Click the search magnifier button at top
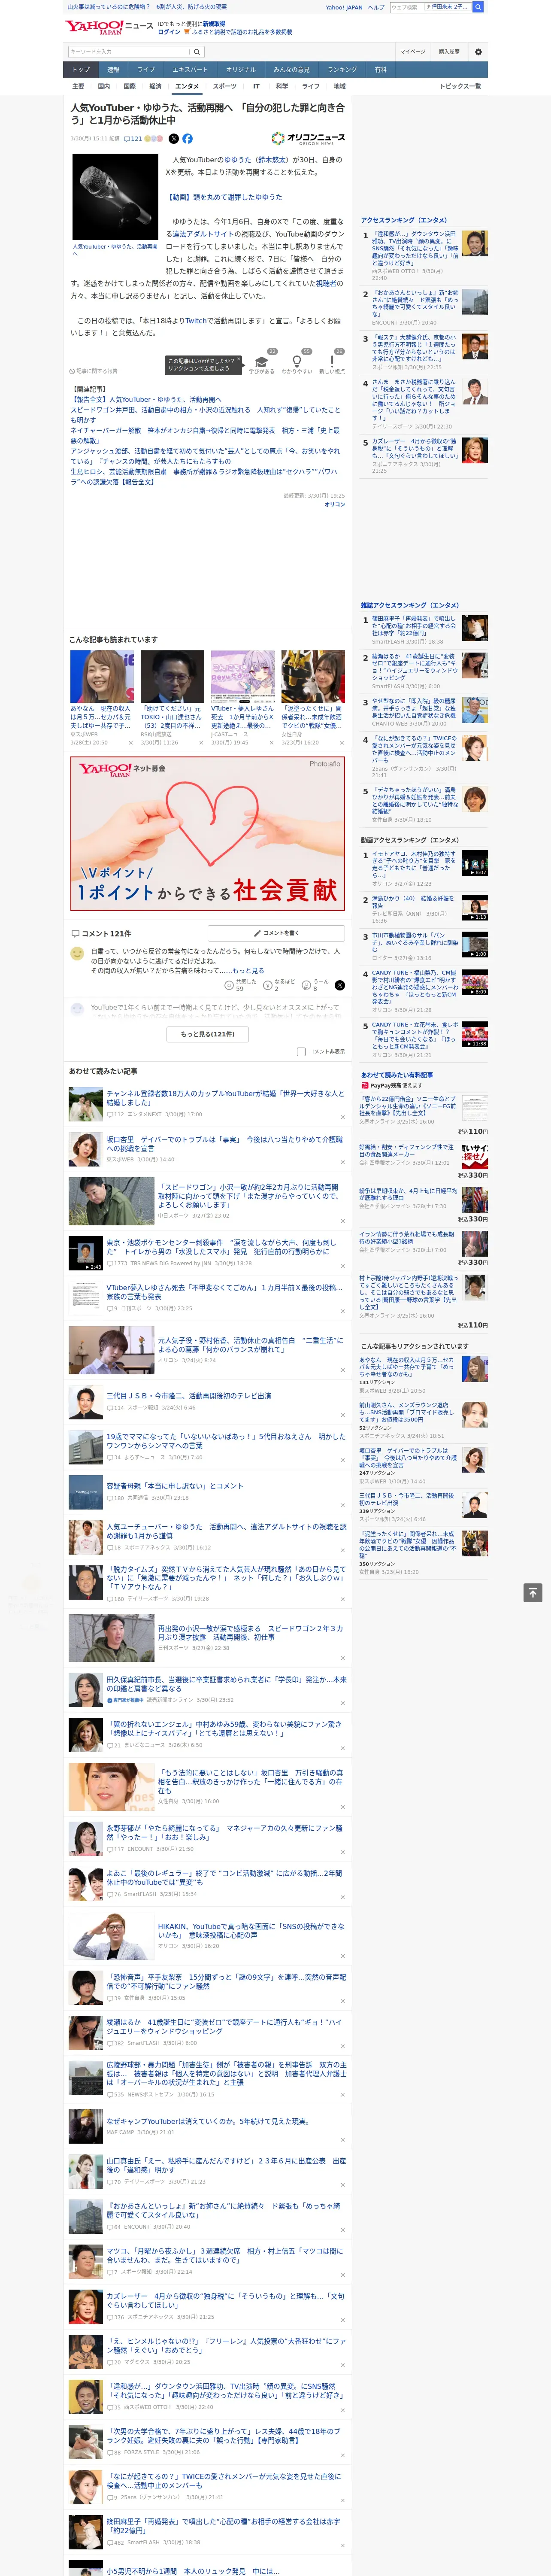Image resolution: width=551 pixels, height=2576 pixels. pos(478,7)
